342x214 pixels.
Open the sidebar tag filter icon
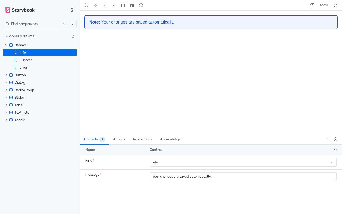pyautogui.click(x=72, y=24)
